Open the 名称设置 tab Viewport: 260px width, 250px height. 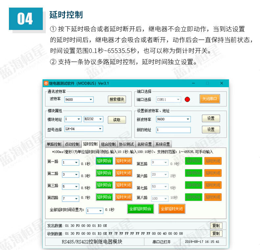pos(144,144)
